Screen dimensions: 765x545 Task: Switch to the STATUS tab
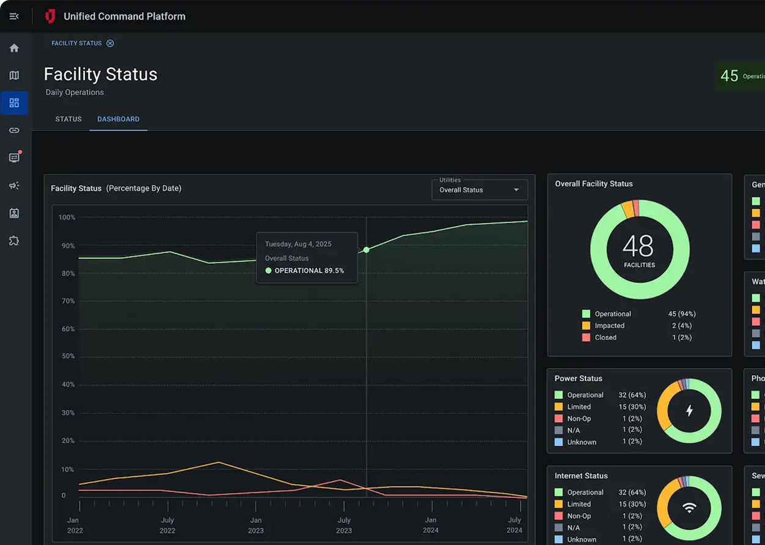(x=68, y=119)
